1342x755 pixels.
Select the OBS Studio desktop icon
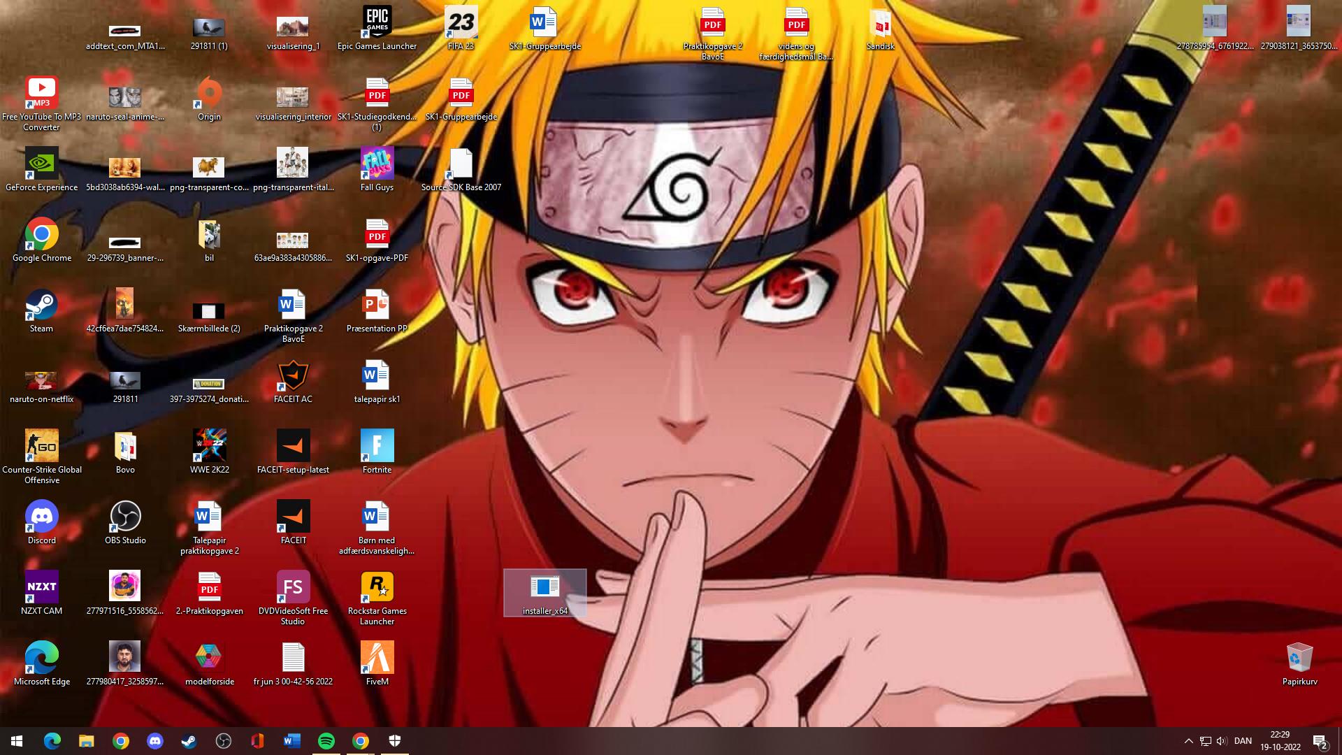pyautogui.click(x=125, y=517)
